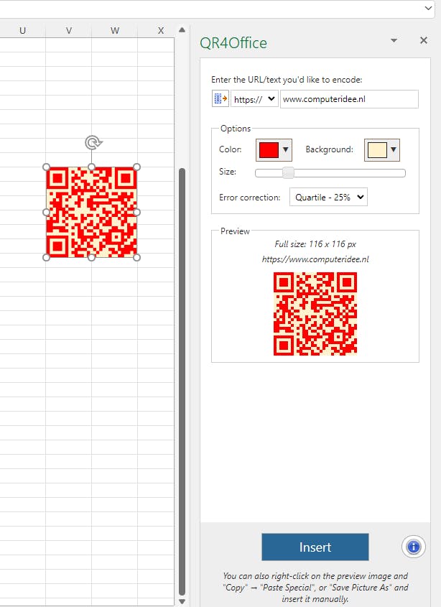Click the rotate handle above the QR image
This screenshot has height=607, width=441.
click(x=93, y=142)
